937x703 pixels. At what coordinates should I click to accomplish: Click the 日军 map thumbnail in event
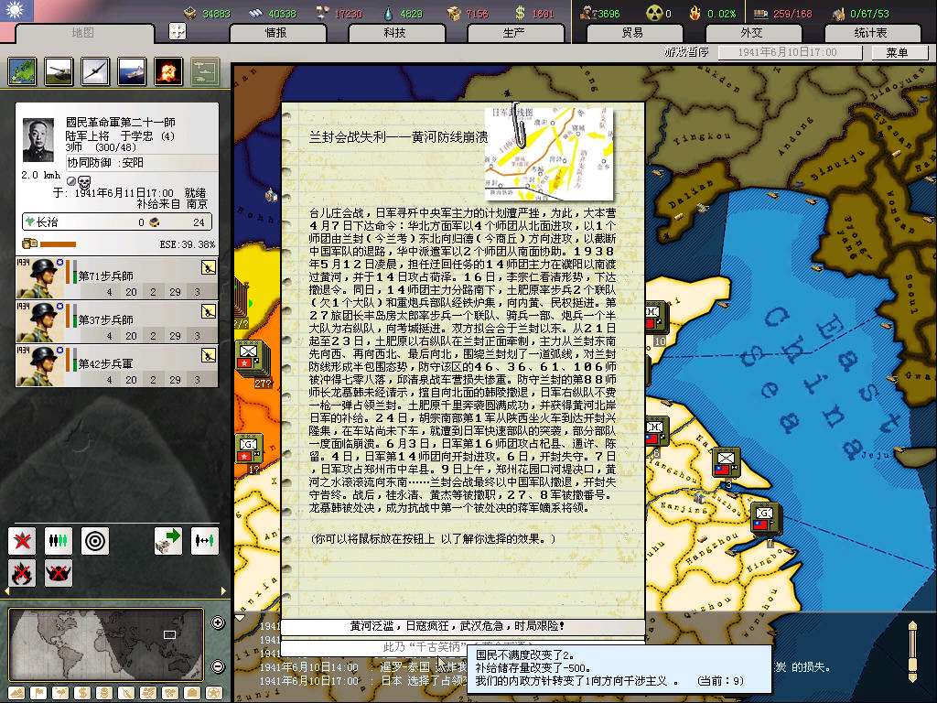tap(549, 153)
